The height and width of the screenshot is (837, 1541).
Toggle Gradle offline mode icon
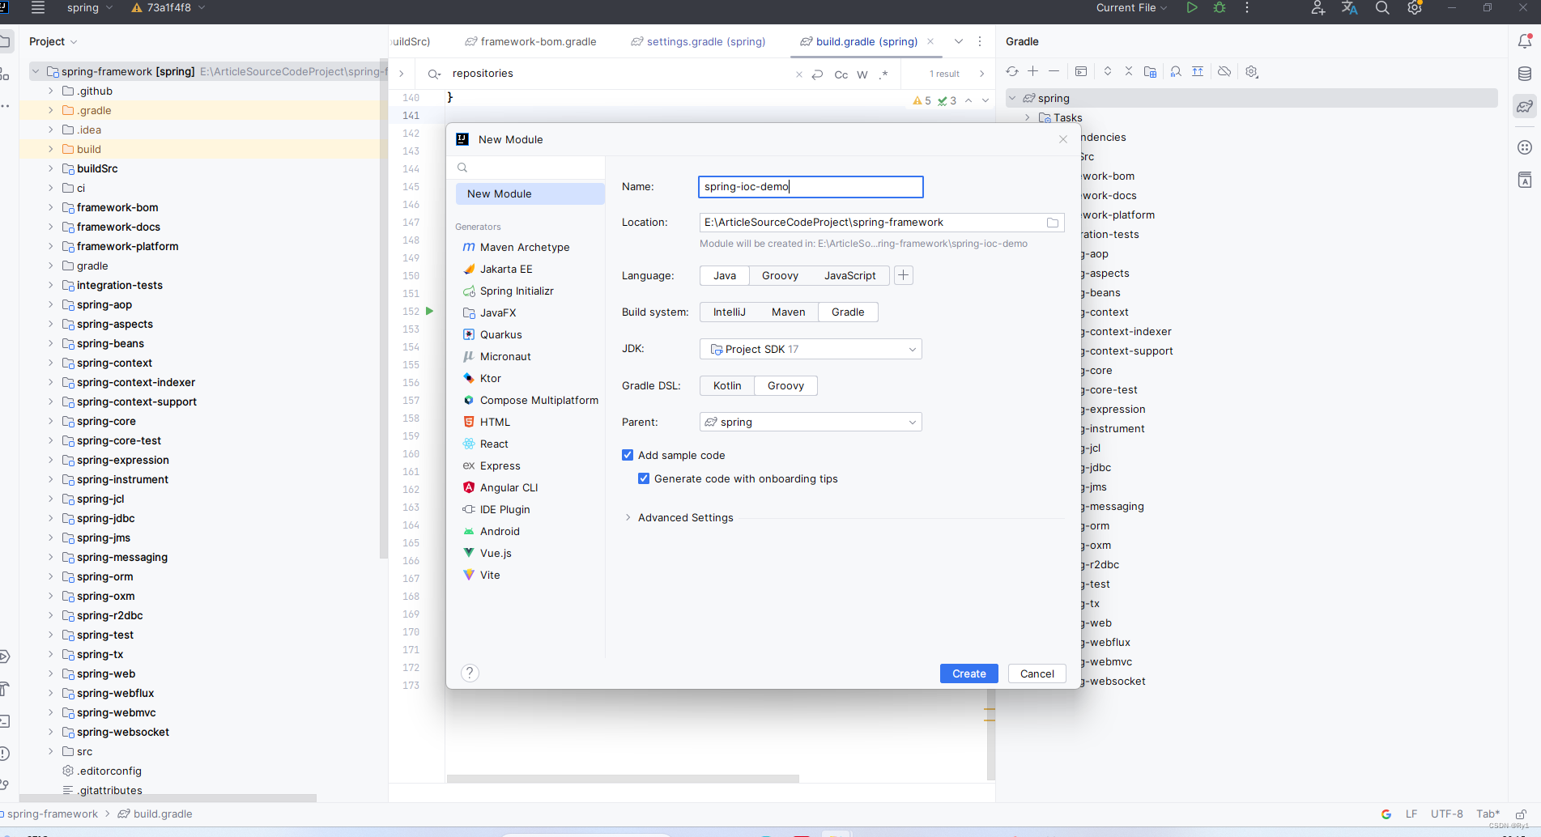coord(1224,72)
